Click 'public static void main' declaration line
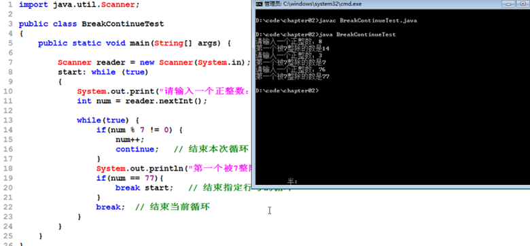The width and height of the screenshot is (530, 246). pyautogui.click(x=135, y=43)
